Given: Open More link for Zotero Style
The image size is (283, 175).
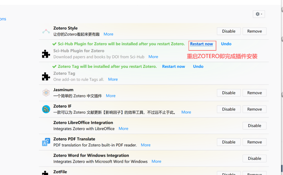Looking at the screenshot, I should coord(108,34).
